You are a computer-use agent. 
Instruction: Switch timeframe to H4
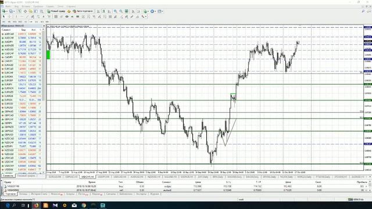coord(31,21)
